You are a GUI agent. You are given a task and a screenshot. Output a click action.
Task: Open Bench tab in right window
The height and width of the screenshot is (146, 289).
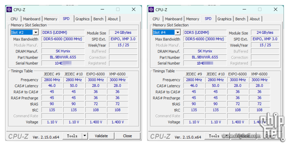click(x=240, y=19)
